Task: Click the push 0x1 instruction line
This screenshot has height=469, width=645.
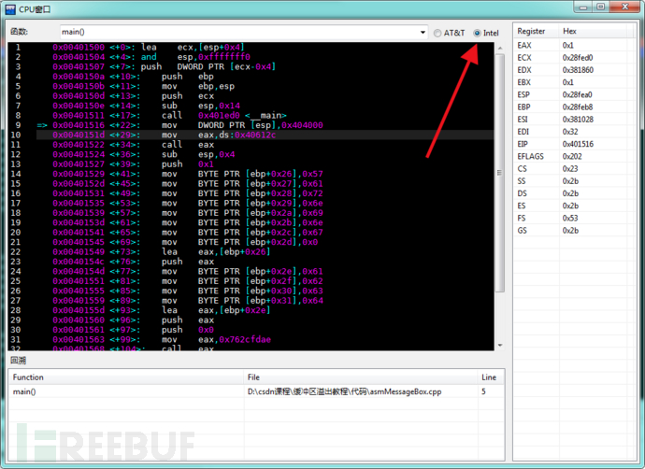Action: click(265, 164)
